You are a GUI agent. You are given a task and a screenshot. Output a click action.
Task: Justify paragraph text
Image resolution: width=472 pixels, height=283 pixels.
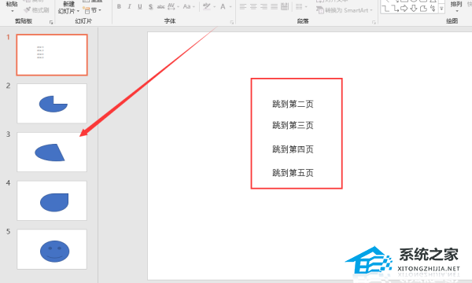[x=275, y=6]
